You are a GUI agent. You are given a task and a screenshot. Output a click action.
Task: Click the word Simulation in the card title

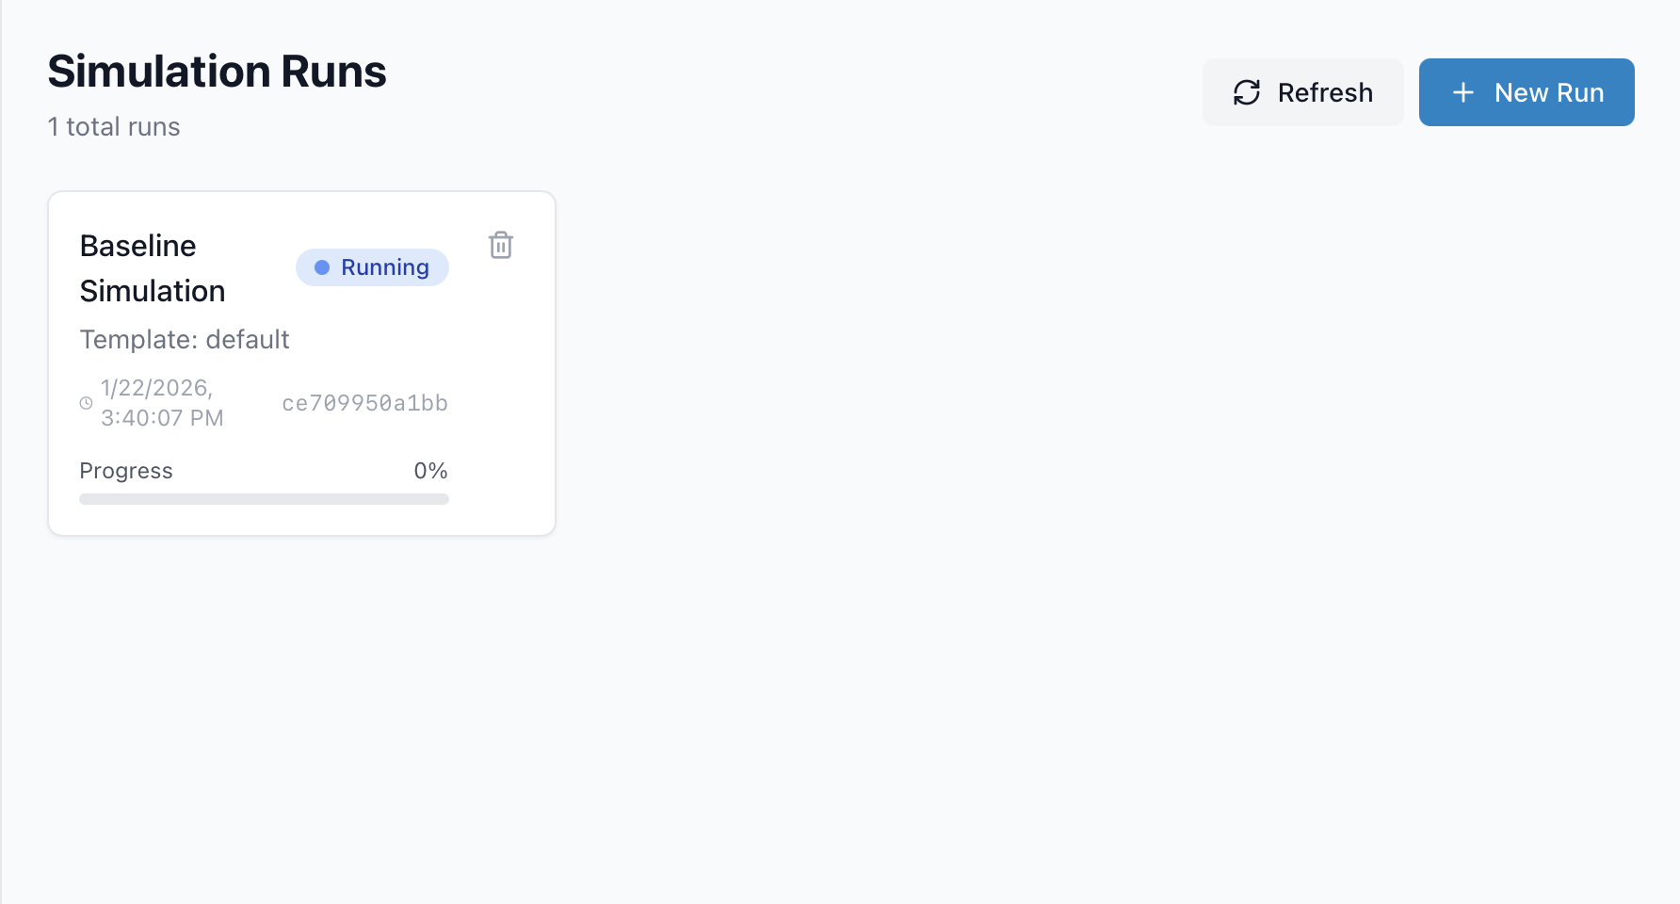click(153, 291)
